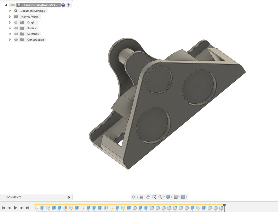The height and width of the screenshot is (212, 278).
Task: Click the Fit/Zoom Window icon
Action: point(160,197)
